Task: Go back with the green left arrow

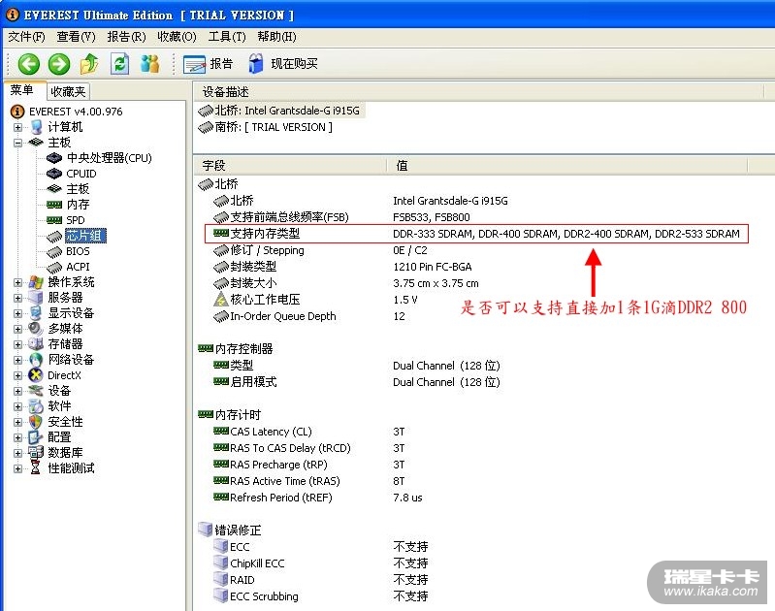Action: pos(29,64)
